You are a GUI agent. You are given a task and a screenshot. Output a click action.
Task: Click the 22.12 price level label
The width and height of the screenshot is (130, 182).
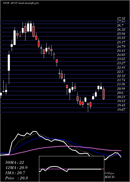click(x=121, y=76)
